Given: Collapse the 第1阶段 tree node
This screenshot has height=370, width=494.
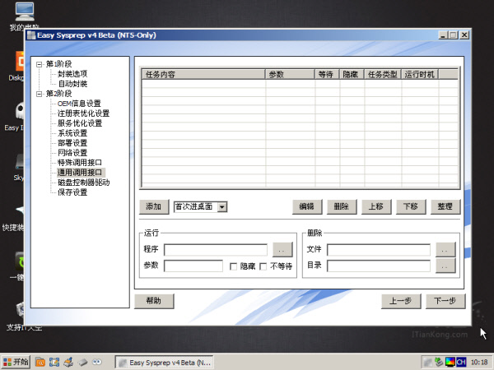Looking at the screenshot, I should pos(39,64).
